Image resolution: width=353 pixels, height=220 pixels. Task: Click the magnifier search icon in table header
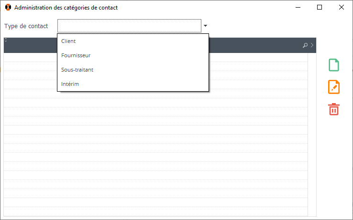305,45
